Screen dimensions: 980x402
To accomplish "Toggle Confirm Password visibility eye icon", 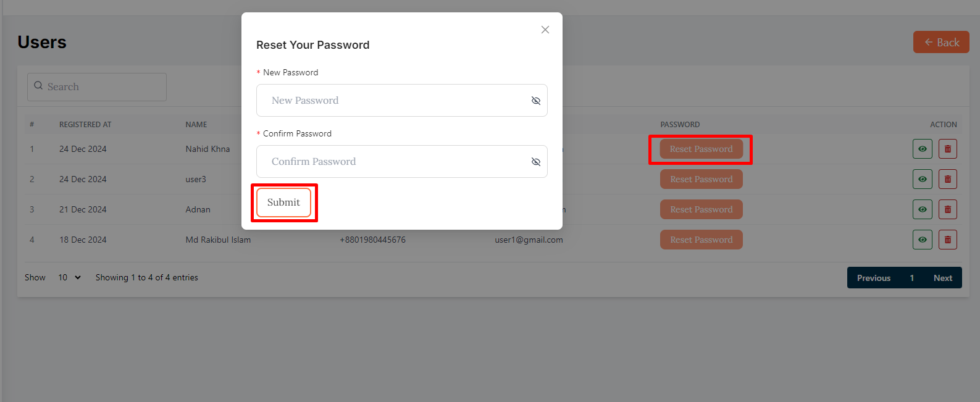I will (535, 162).
